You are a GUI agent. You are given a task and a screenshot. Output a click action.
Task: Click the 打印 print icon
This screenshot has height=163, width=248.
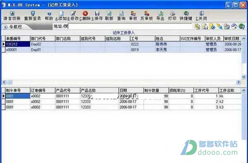click(172, 14)
